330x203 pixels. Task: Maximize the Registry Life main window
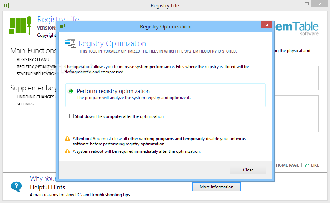(307, 4)
